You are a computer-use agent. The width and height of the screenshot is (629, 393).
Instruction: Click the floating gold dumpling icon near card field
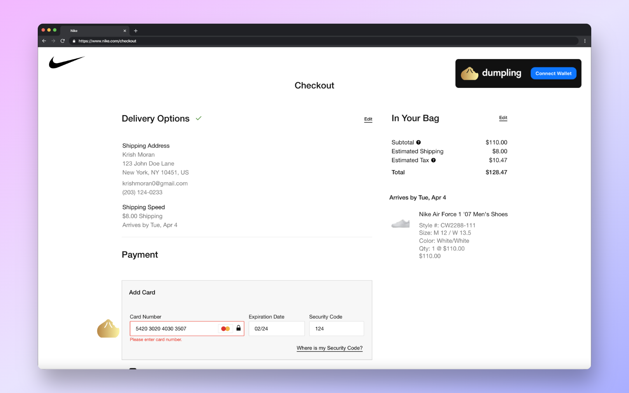coord(108,328)
